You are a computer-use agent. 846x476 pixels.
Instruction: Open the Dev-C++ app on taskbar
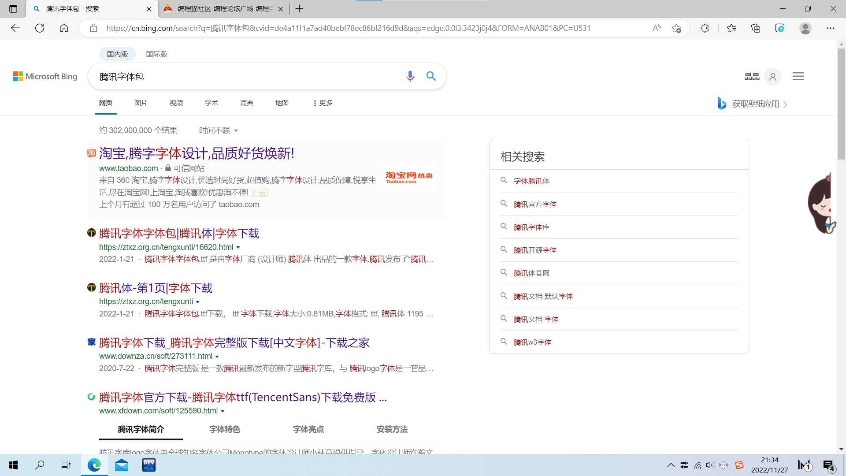click(x=149, y=465)
